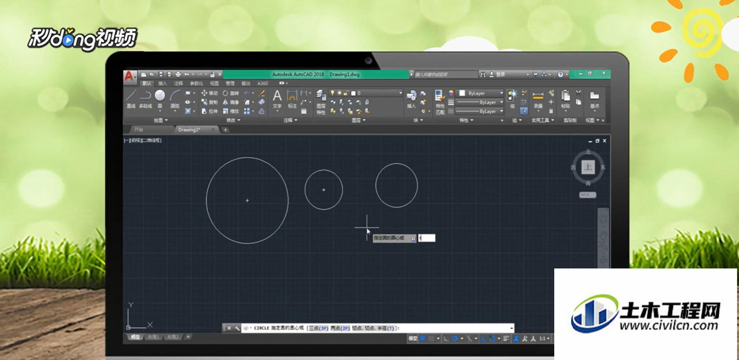739x360 pixels.
Task: Click the 三点(3P) command option
Action: click(319, 328)
